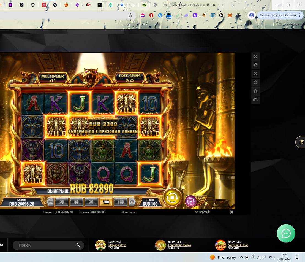
Task: Click the purple L extension icon
Action: click(195, 15)
